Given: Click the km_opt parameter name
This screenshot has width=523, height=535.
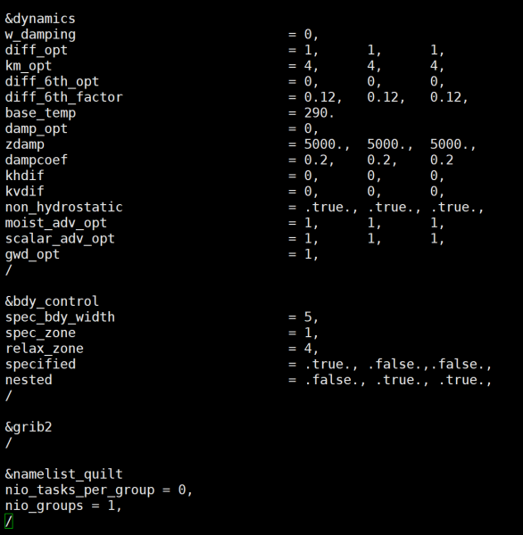Looking at the screenshot, I should point(29,66).
